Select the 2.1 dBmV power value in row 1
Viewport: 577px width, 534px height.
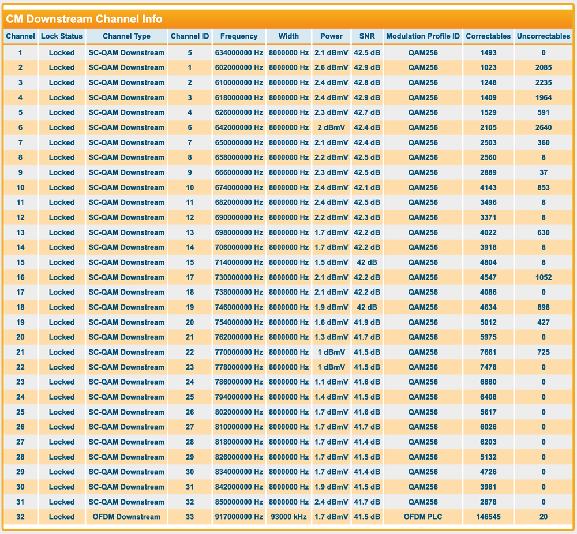point(331,52)
